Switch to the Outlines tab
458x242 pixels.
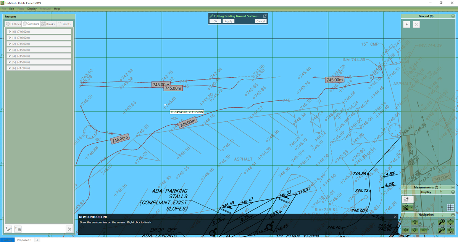coord(13,24)
